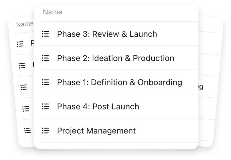The height and width of the screenshot is (160, 231).
Task: Click partially hidden text on right background card
Action: coord(201,87)
